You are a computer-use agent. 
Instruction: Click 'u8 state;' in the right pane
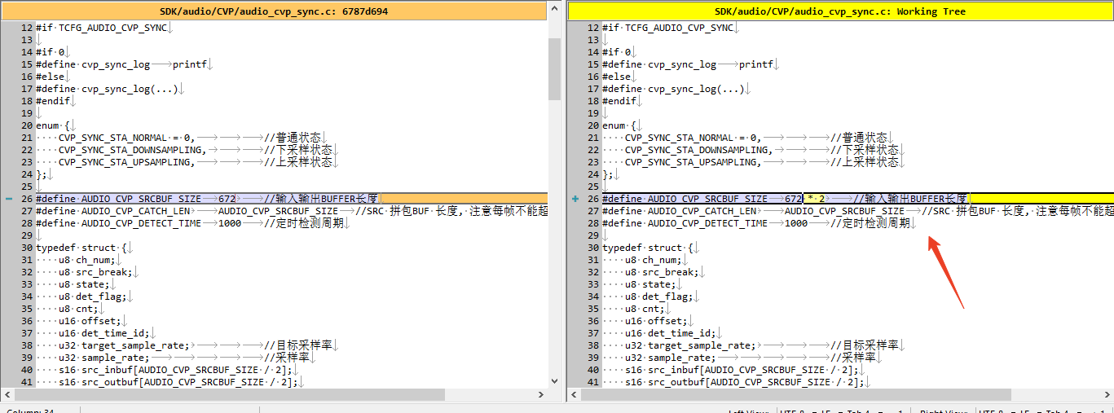tap(649, 284)
